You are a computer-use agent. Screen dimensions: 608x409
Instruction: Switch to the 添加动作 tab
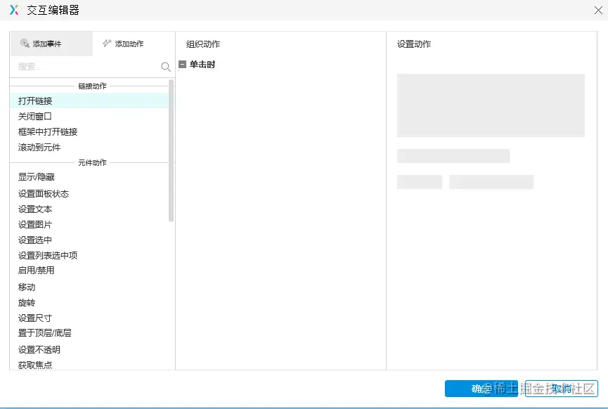134,44
